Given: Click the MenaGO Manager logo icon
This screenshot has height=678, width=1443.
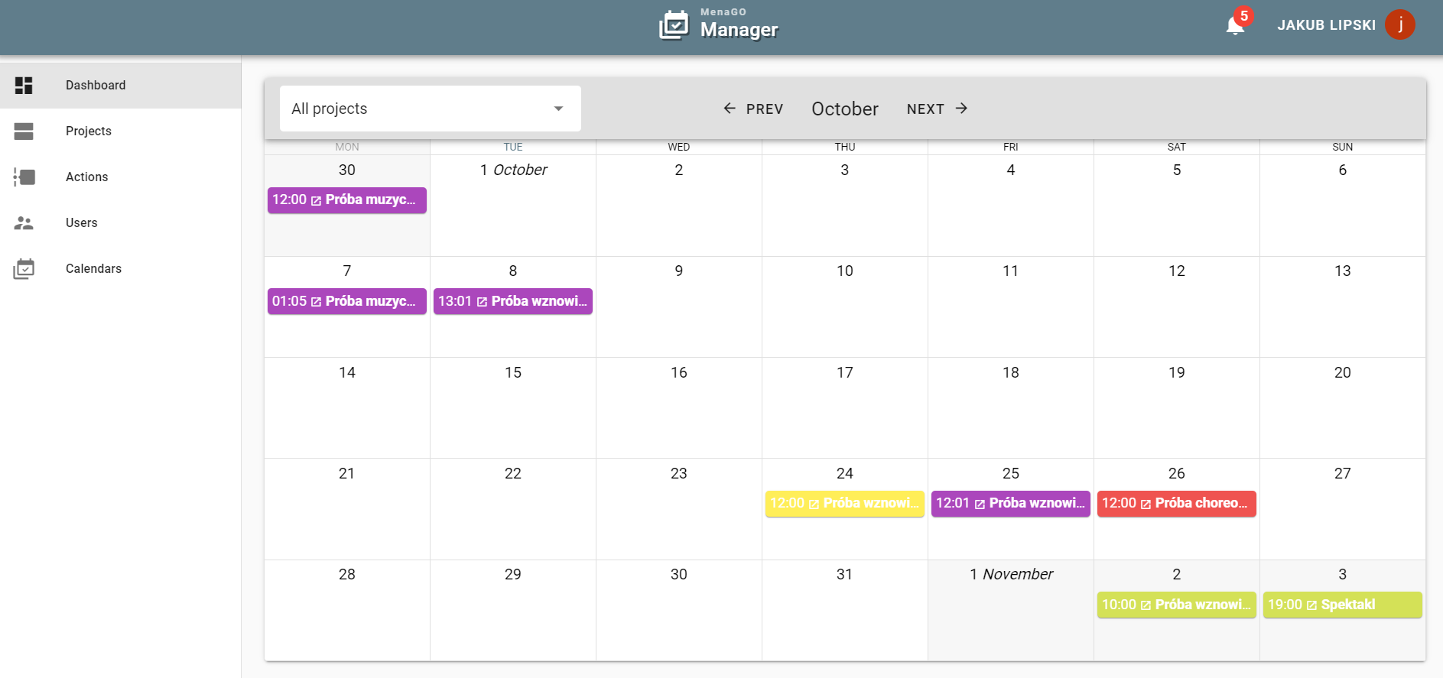Looking at the screenshot, I should point(674,25).
